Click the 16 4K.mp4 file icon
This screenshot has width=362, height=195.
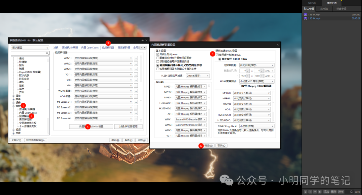pyautogui.click(x=305, y=15)
